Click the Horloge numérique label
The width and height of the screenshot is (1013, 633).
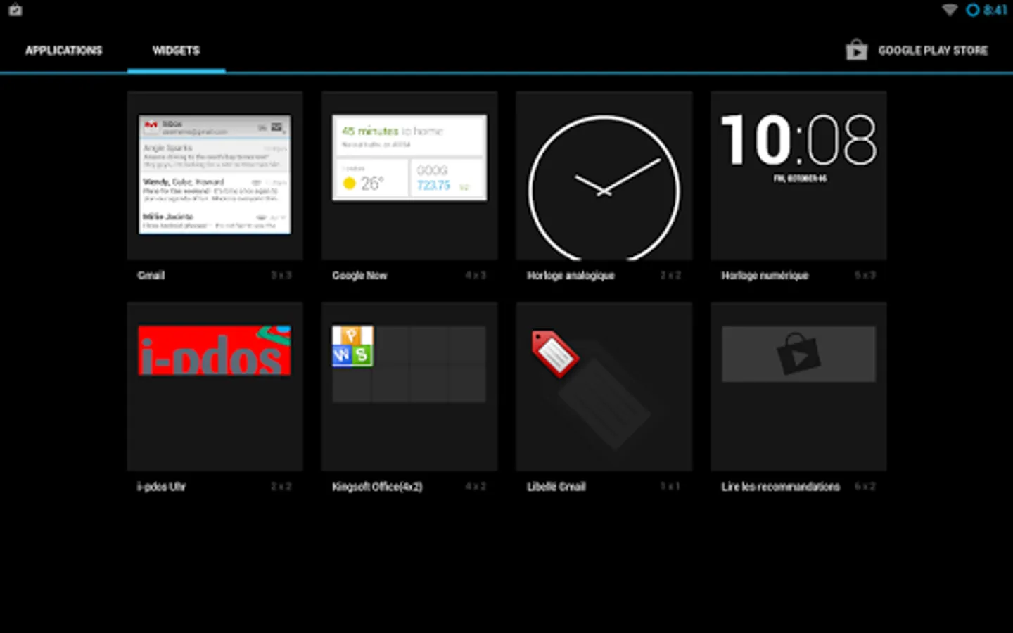(x=765, y=275)
